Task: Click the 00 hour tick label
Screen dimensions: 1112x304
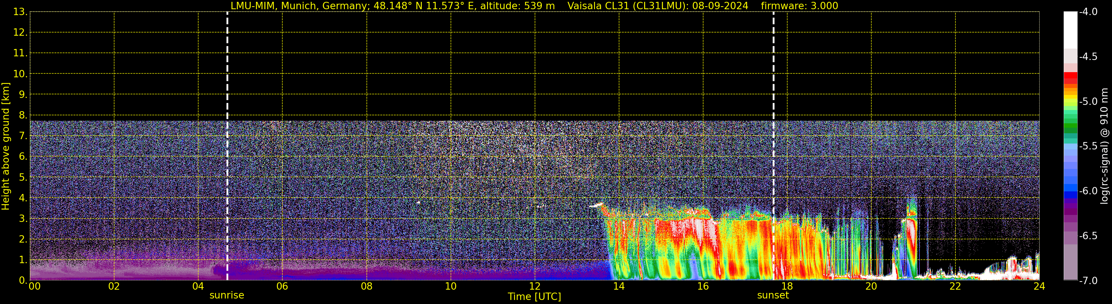Action: [34, 286]
